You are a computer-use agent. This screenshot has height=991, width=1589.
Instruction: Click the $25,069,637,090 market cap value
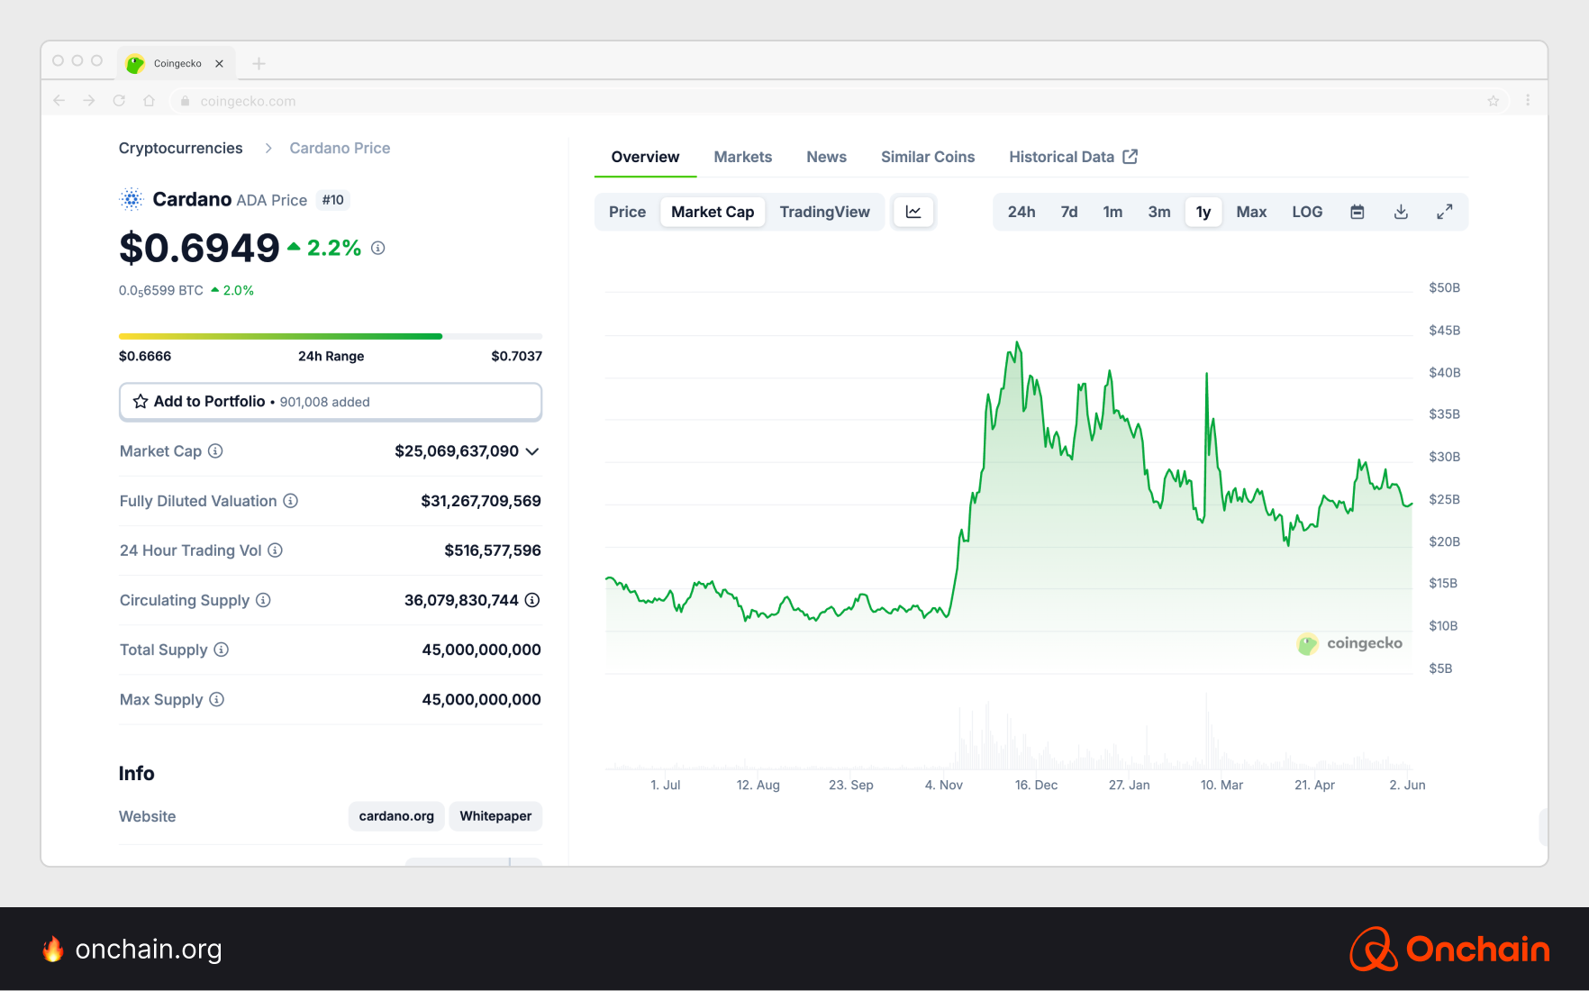pos(457,451)
